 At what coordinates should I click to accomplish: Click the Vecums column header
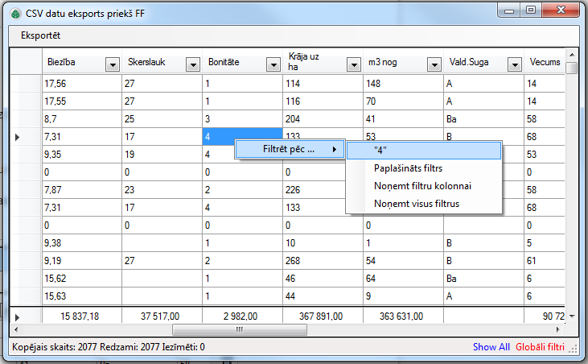(x=544, y=63)
